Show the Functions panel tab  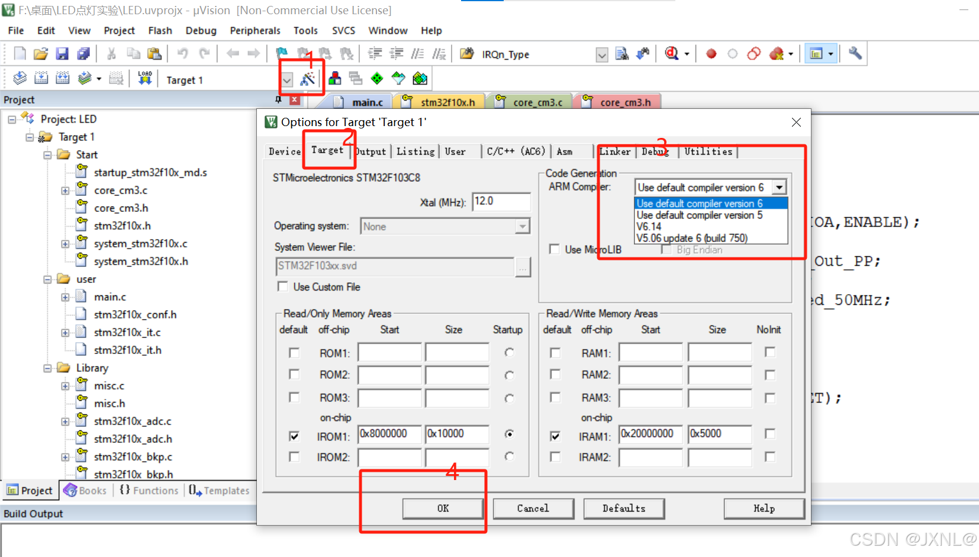(149, 490)
